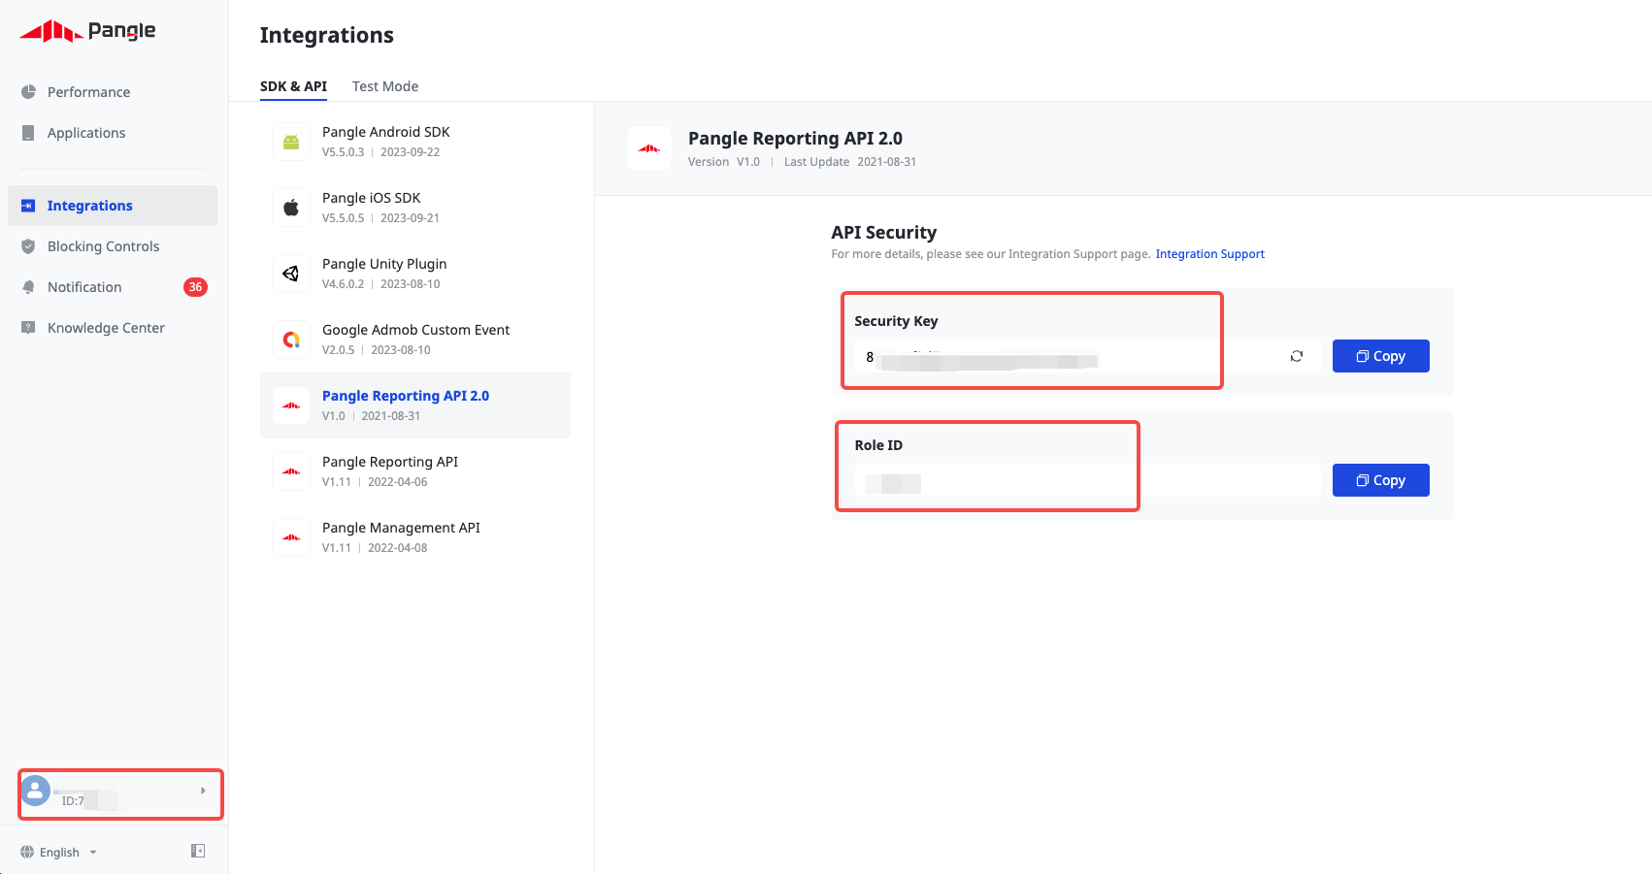Switch to the Test Mode tab
The width and height of the screenshot is (1652, 874).
[x=385, y=86]
